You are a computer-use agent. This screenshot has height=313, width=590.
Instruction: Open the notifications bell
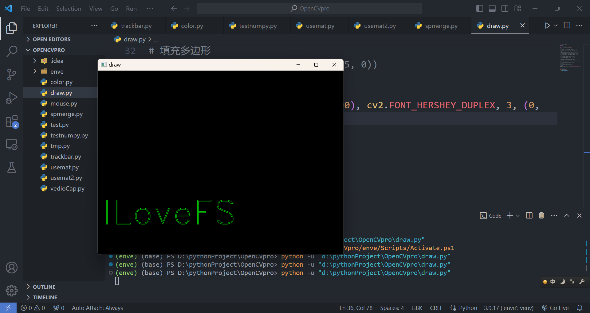[x=580, y=308]
